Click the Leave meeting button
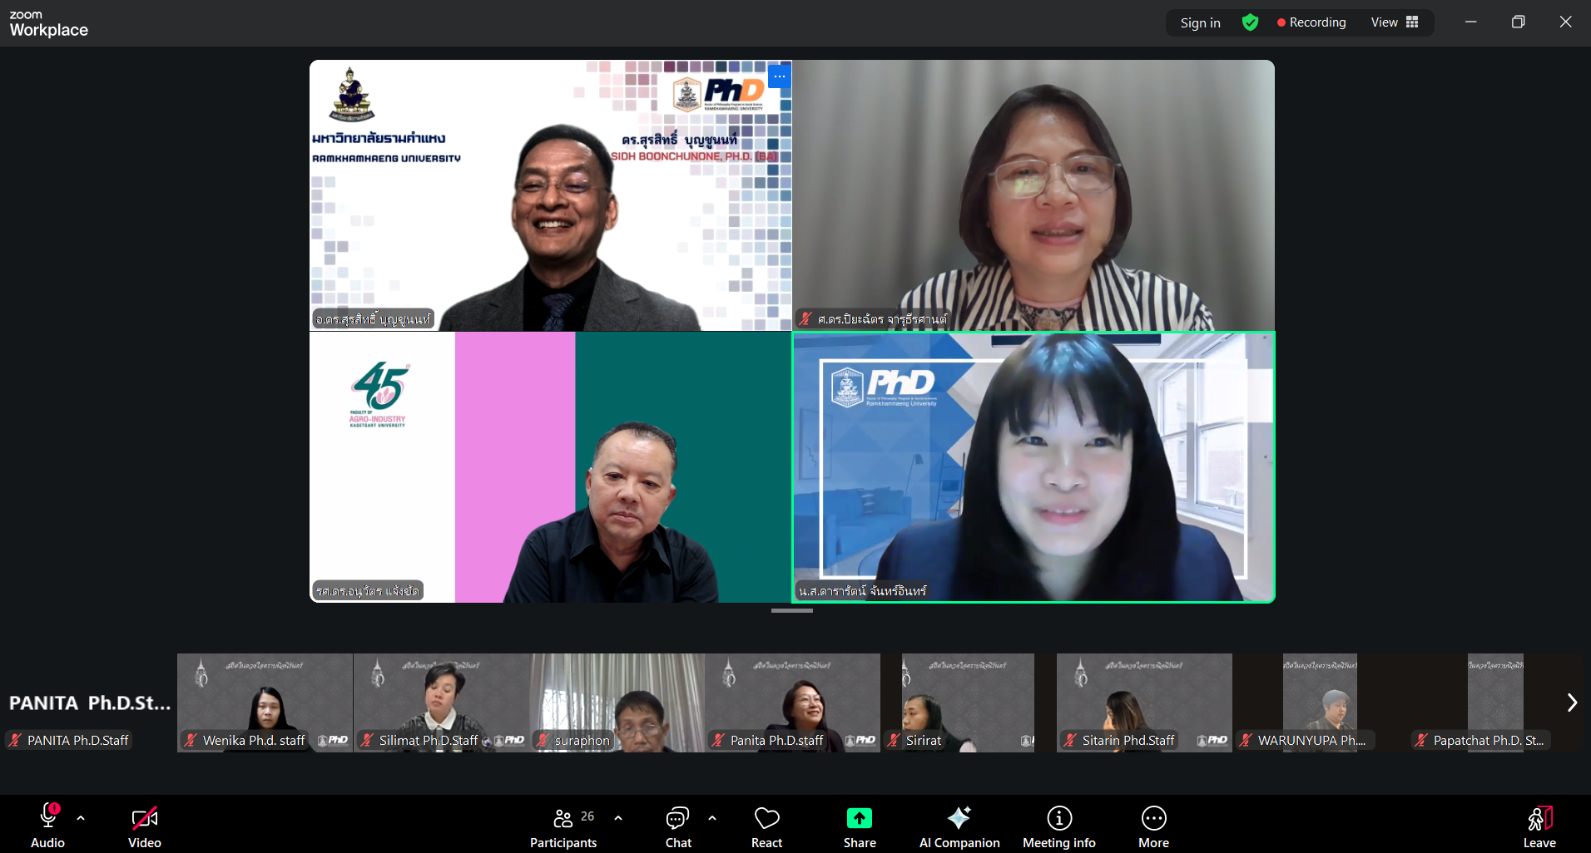The width and height of the screenshot is (1591, 853). (x=1539, y=824)
